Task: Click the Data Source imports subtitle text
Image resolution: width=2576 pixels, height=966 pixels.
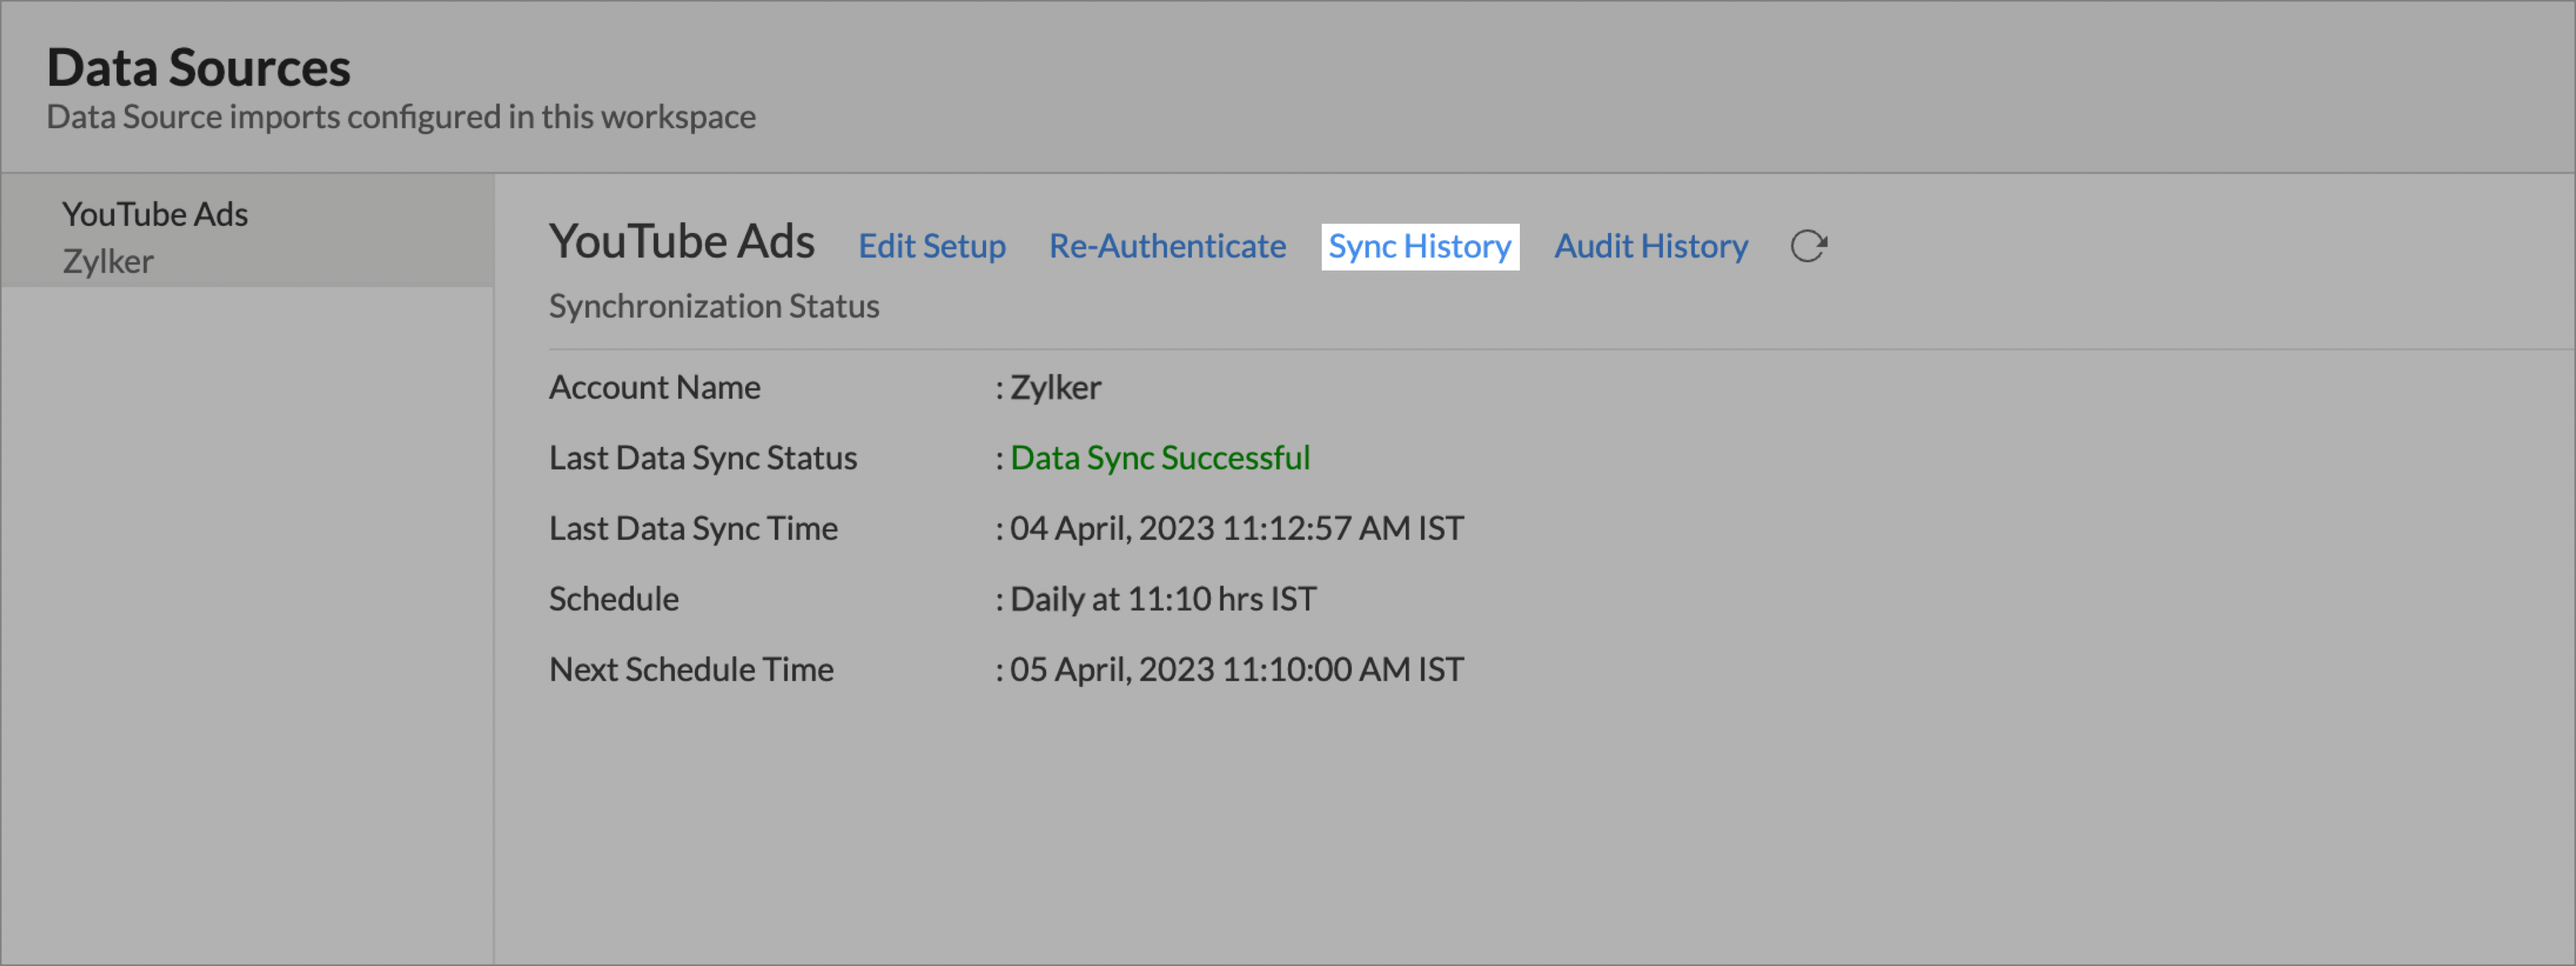Action: pos(400,117)
